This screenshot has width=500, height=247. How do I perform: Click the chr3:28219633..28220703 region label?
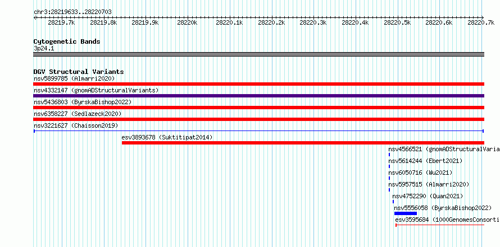[72, 12]
